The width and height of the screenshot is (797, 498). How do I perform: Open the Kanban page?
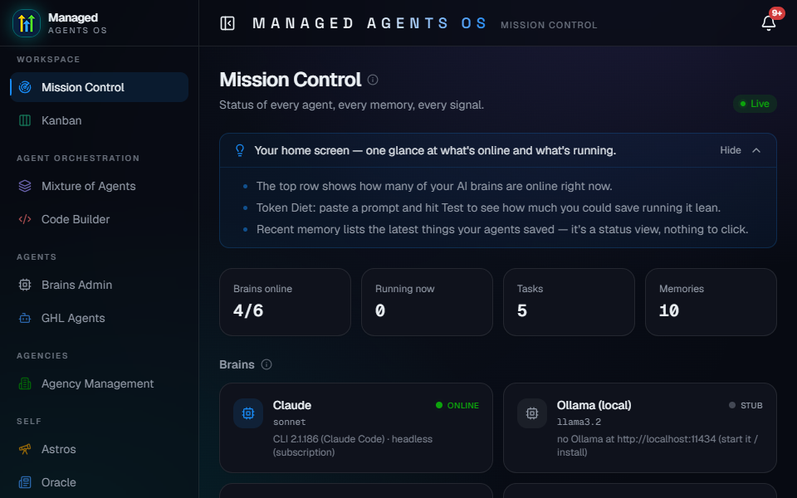99,120
